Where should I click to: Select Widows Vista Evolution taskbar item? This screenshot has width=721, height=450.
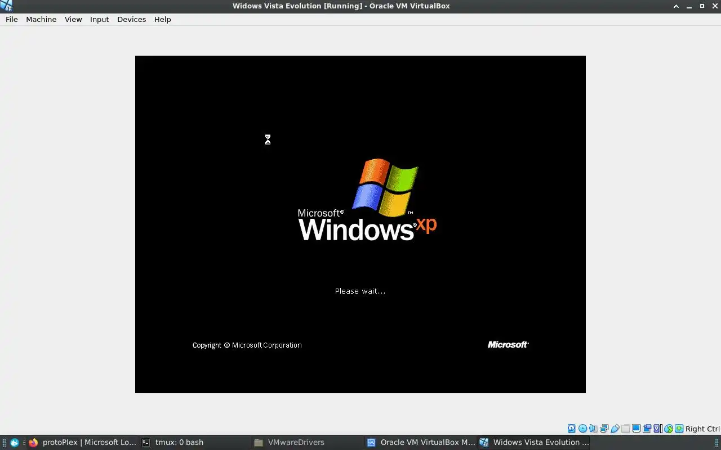pyautogui.click(x=533, y=442)
